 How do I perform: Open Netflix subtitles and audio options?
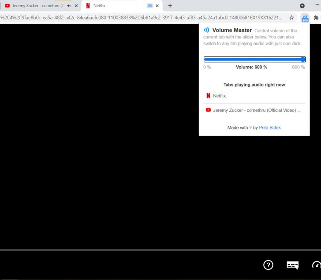coord(292,265)
